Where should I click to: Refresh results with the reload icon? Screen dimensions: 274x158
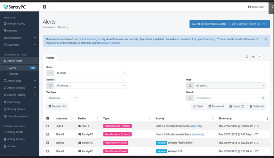point(247,57)
